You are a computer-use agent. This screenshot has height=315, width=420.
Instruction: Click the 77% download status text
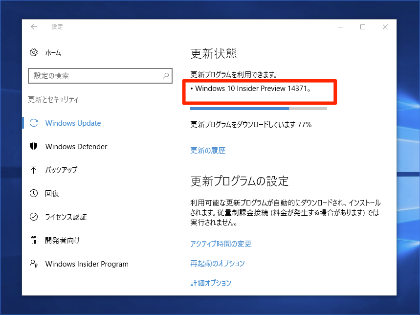[x=251, y=125]
